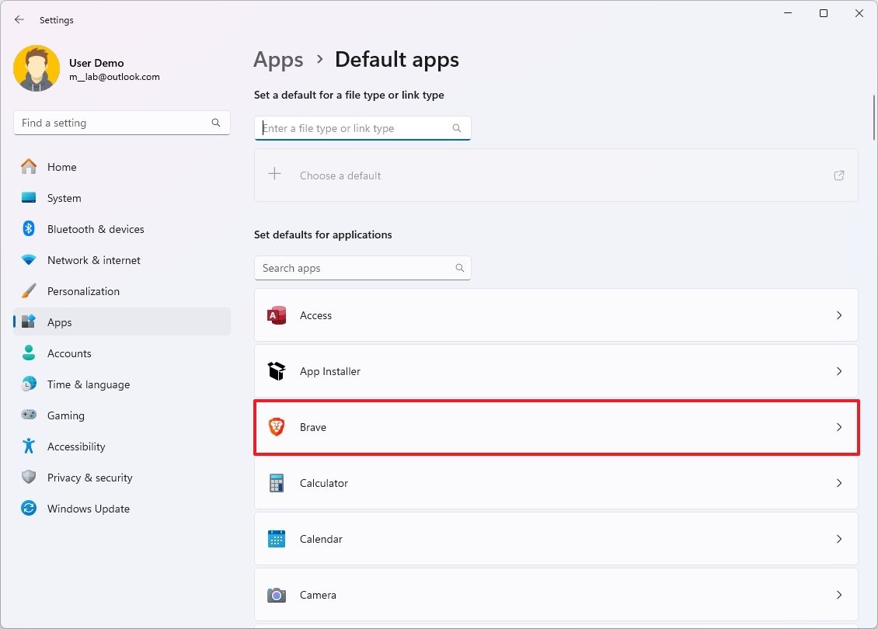Select the Personalization brush icon

click(x=28, y=290)
